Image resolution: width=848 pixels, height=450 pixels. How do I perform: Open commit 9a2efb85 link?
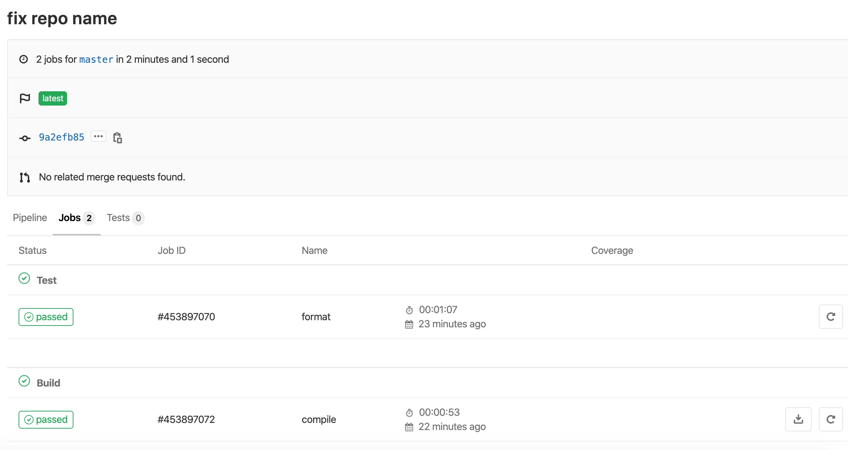pyautogui.click(x=61, y=137)
